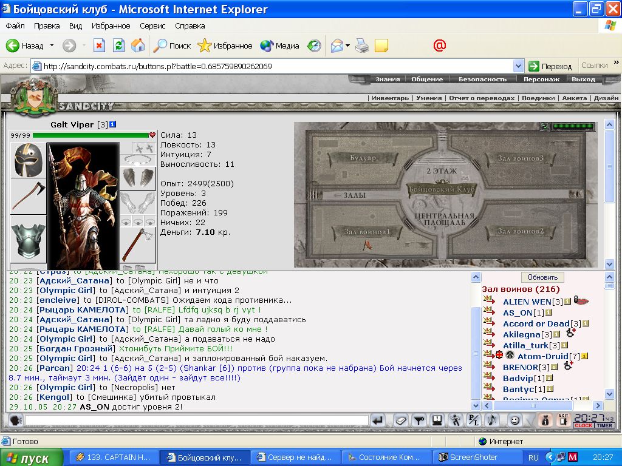This screenshot has width=622, height=466.
Task: Open the Инвентарь link
Action: pyautogui.click(x=390, y=98)
